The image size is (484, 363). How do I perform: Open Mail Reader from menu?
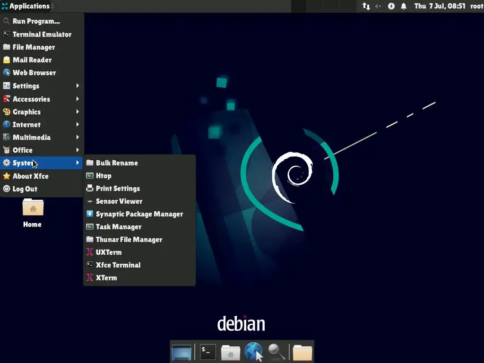tap(42, 60)
